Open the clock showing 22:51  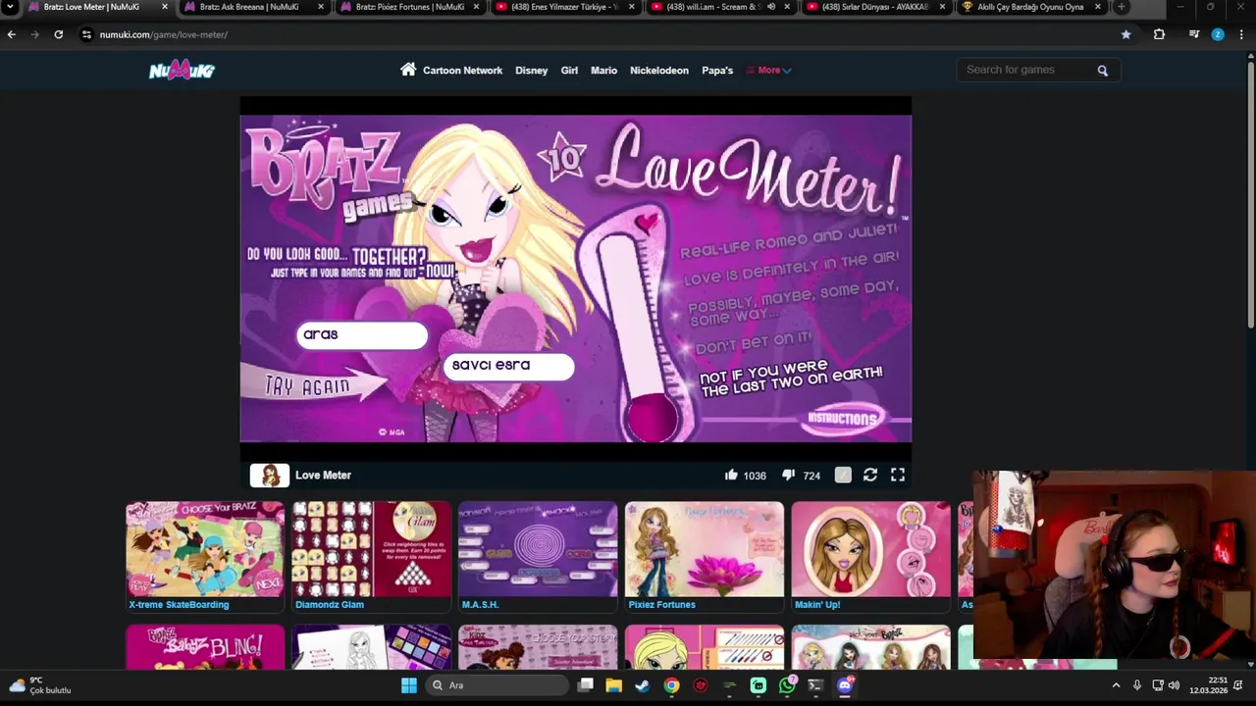[x=1208, y=685]
